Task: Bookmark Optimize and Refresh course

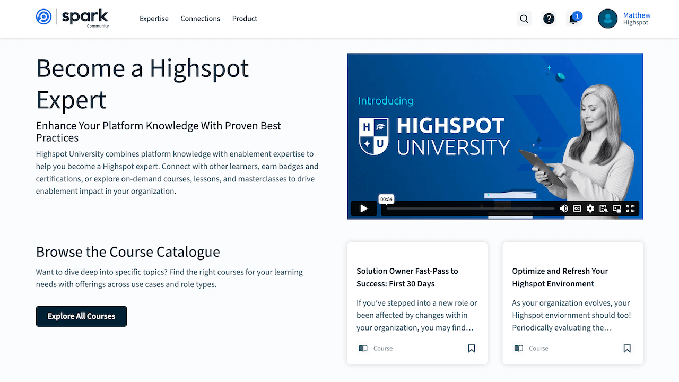Action: pos(627,349)
